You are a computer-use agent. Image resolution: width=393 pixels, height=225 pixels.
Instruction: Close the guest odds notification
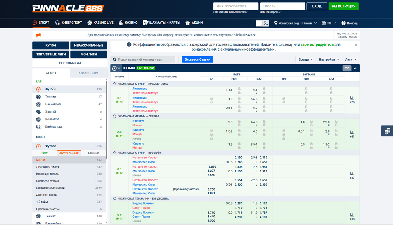[356, 45]
